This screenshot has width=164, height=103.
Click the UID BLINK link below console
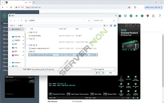point(77,101)
